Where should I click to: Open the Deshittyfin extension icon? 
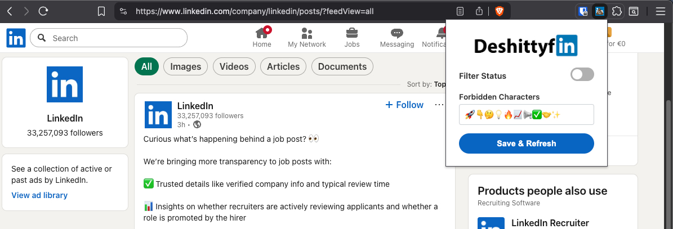[x=600, y=11]
